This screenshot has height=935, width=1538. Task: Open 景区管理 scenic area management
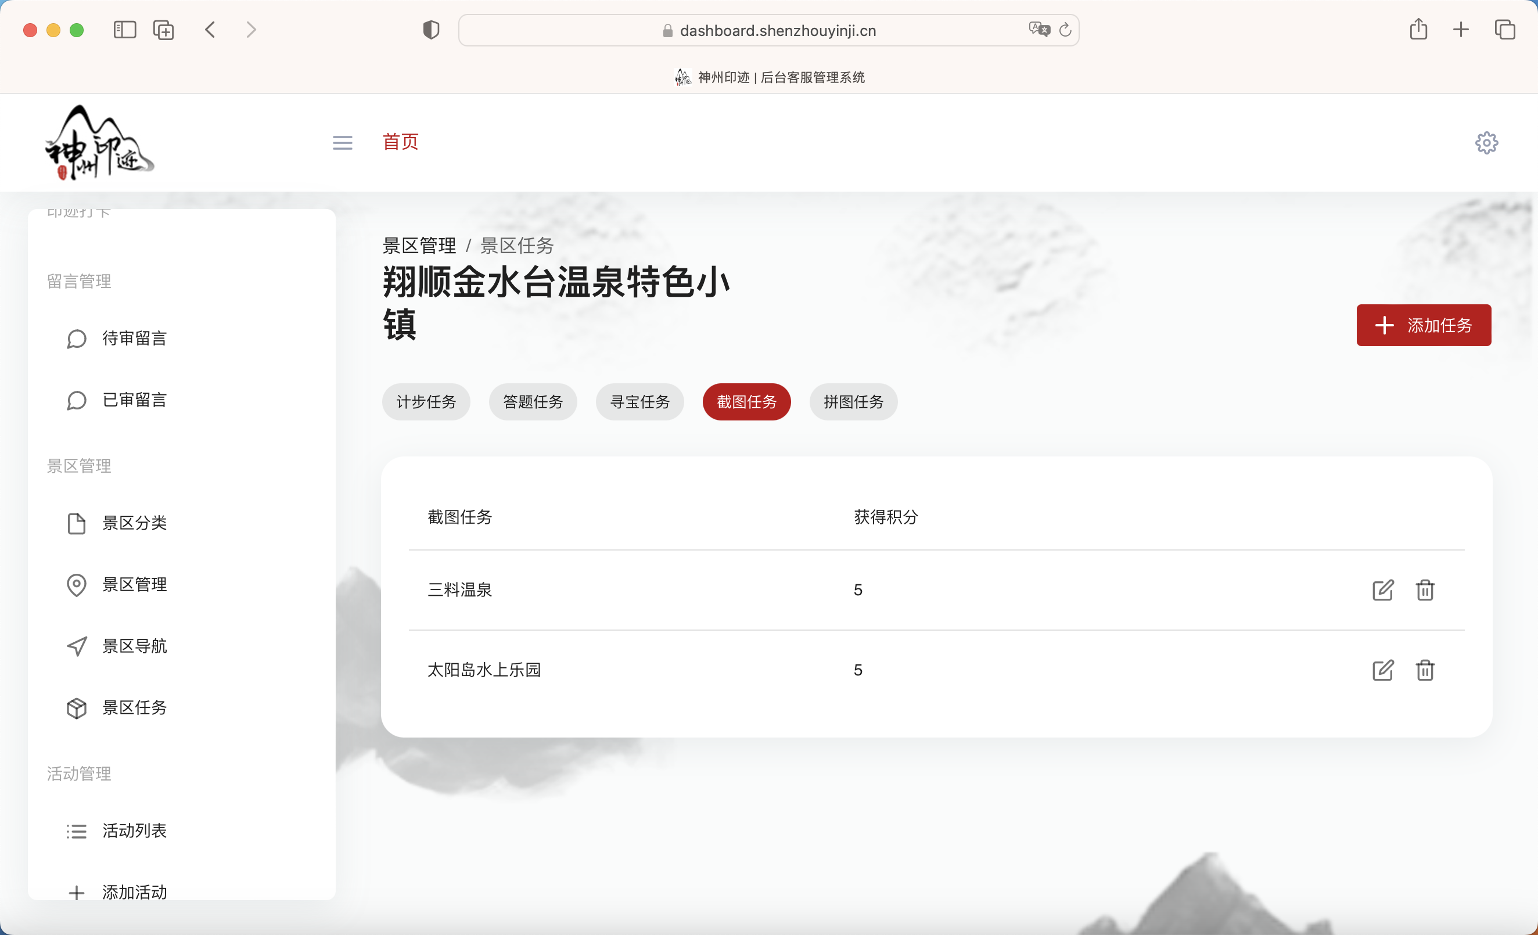(x=135, y=585)
